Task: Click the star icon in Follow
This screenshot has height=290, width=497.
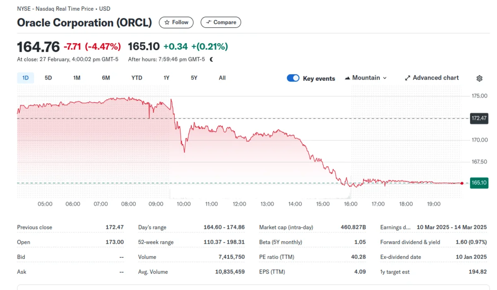Action: coord(167,22)
